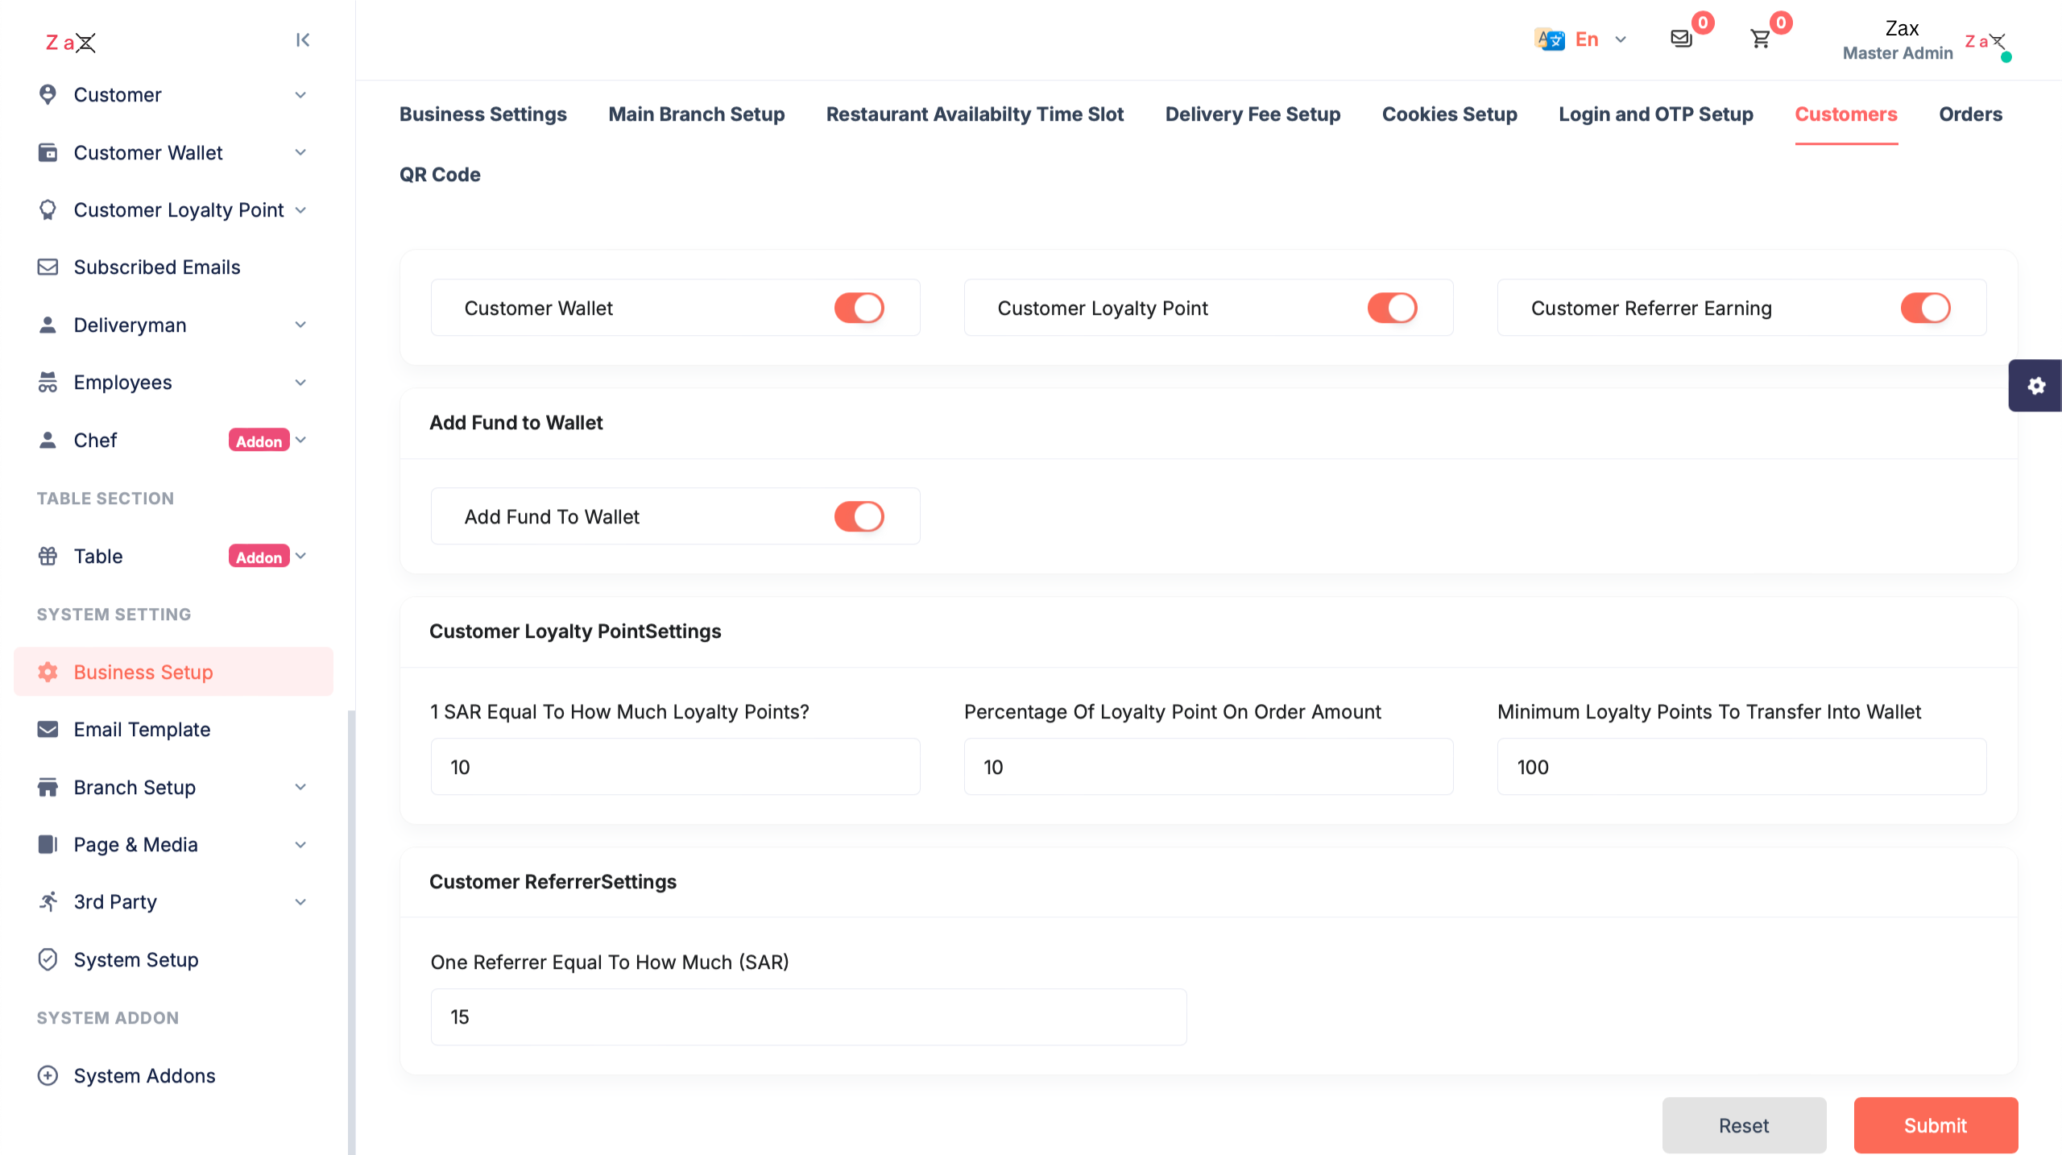2062x1155 pixels.
Task: Click the Customer Loyalty Point badge icon
Action: pyautogui.click(x=48, y=210)
